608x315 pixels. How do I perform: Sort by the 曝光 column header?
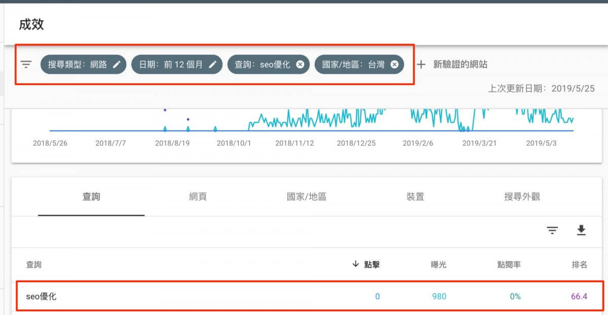(438, 265)
